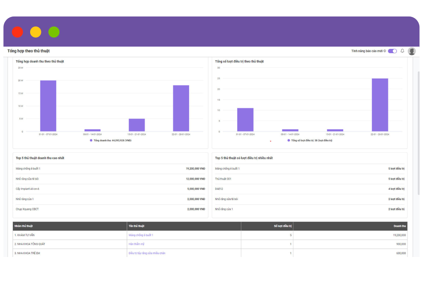The height and width of the screenshot is (297, 423).
Task: Click the yellow window dot
Action: [x=36, y=32]
